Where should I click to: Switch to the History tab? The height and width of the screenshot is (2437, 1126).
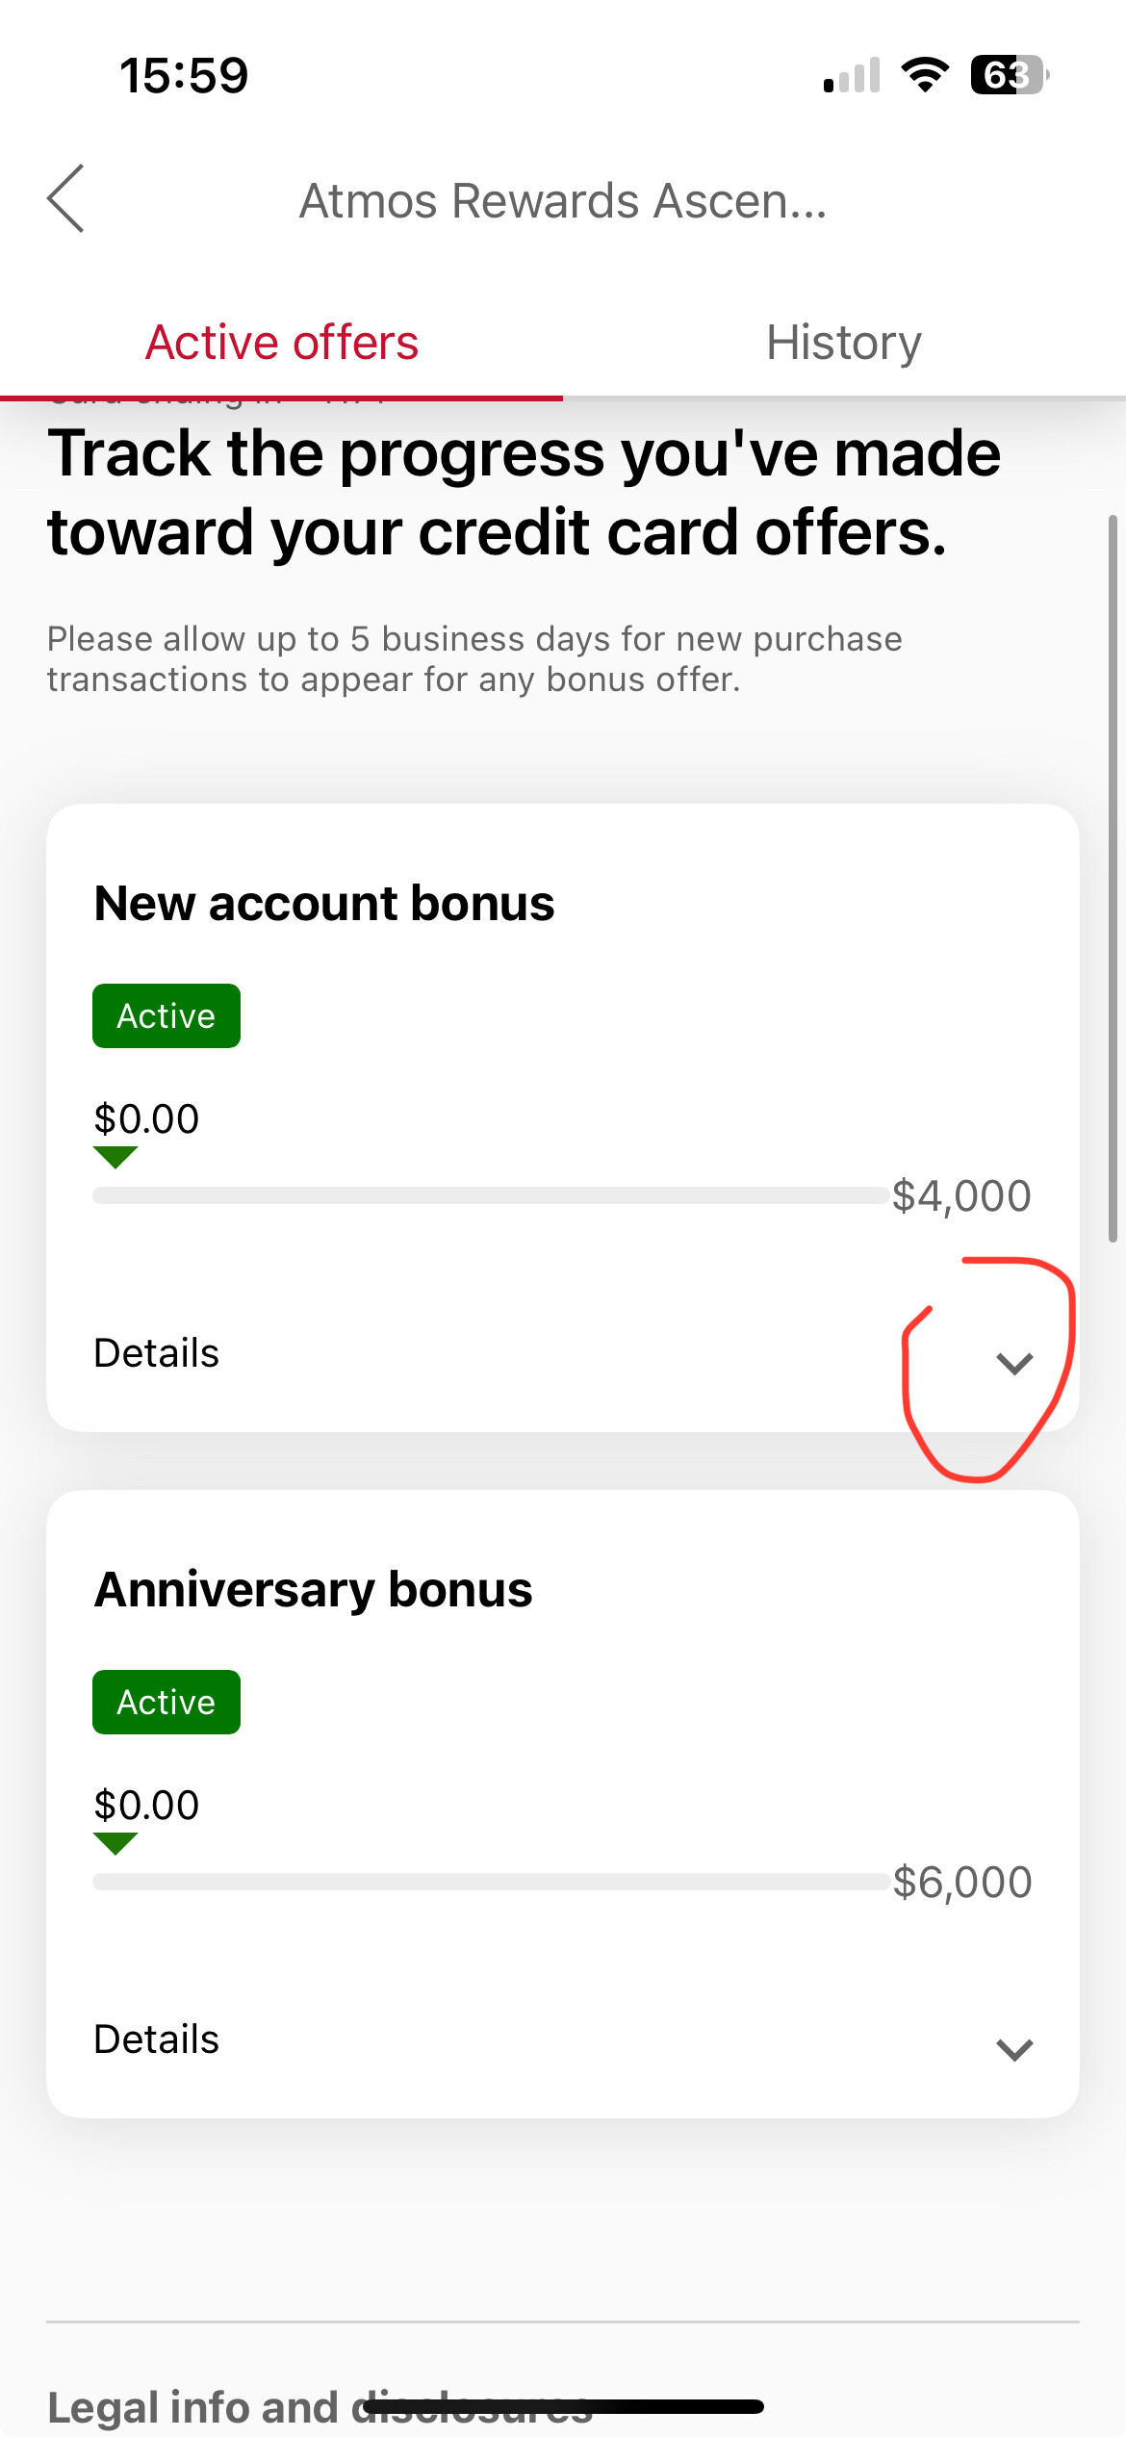pyautogui.click(x=844, y=343)
